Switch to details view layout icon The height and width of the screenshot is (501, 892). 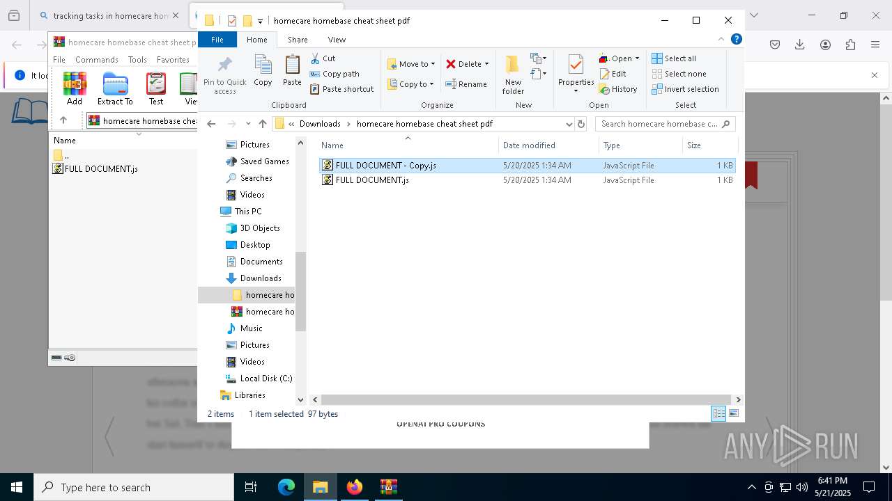click(x=718, y=413)
